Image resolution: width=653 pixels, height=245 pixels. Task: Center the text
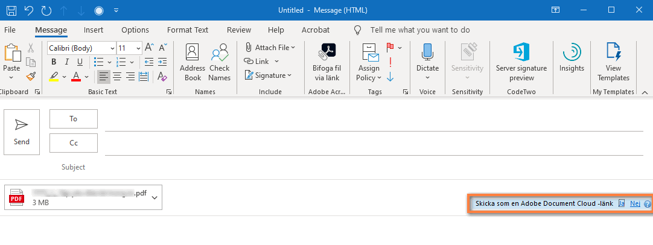(x=117, y=77)
